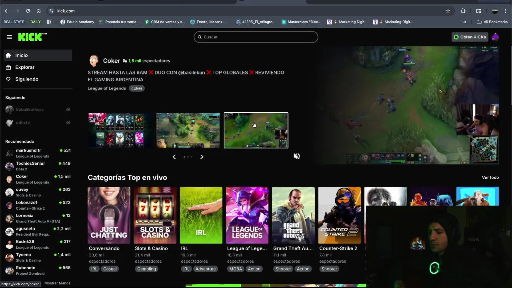Click Casual tag under Conversando
The image size is (512, 288).
110,269
